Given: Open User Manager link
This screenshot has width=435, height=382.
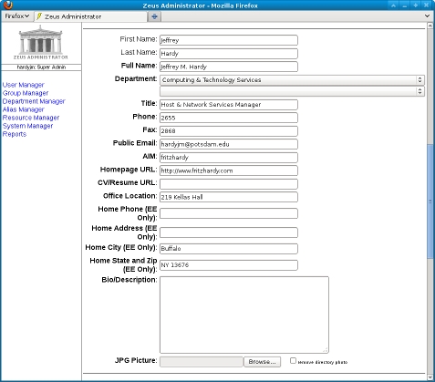Looking at the screenshot, I should click(x=24, y=85).
